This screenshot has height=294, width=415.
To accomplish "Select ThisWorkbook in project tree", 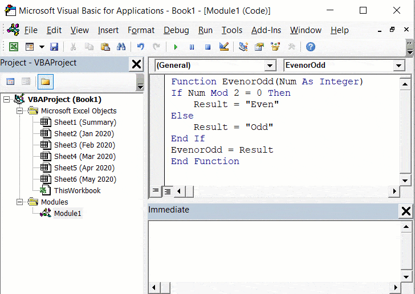I will 77,190.
